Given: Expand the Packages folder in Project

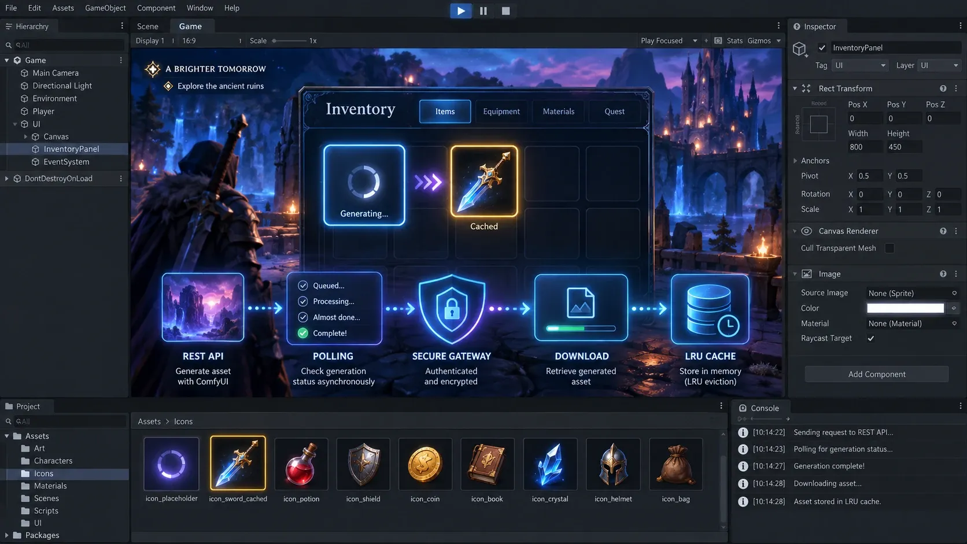Looking at the screenshot, I should [x=7, y=535].
